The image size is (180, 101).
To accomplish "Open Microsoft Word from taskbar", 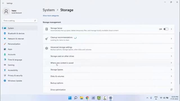I will [93, 98].
